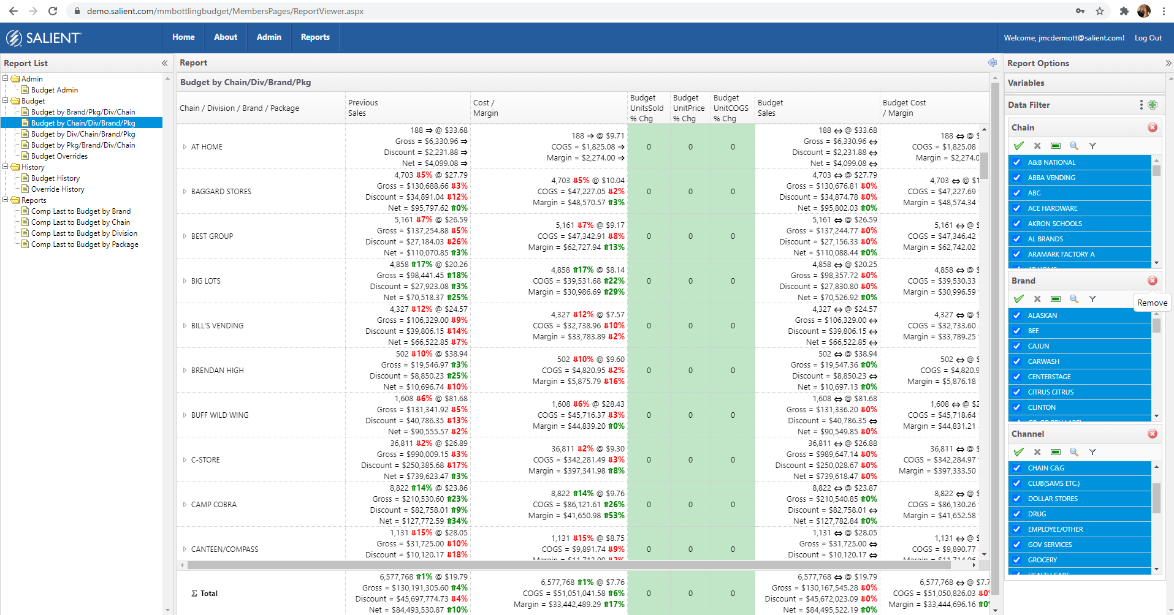This screenshot has width=1174, height=615.
Task: Collapse the History folder in Report List
Action: click(6, 167)
